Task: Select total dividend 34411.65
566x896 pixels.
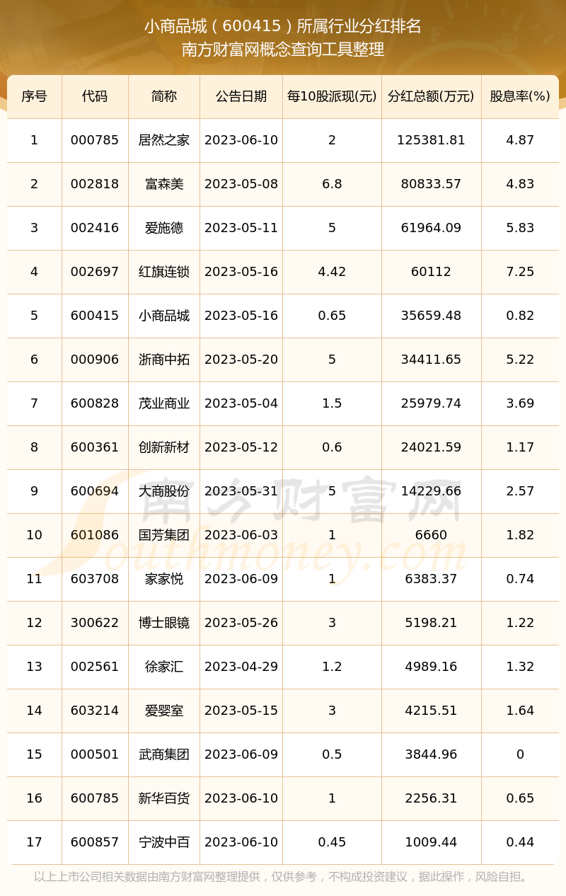Action: 432,360
